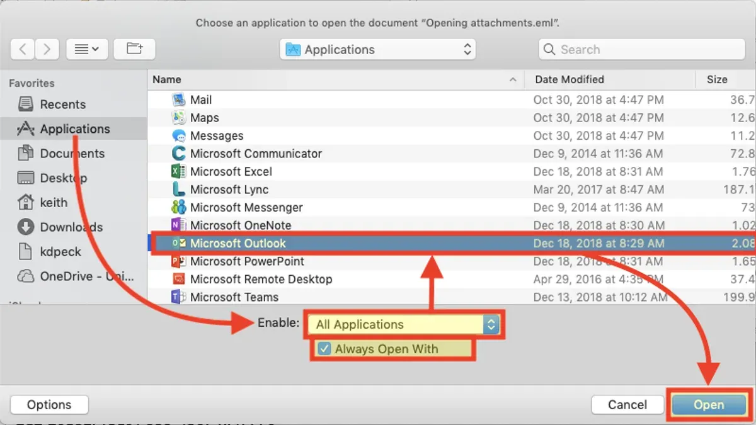Viewport: 756px width, 425px height.
Task: Select the Messages application name
Action: tap(217, 135)
